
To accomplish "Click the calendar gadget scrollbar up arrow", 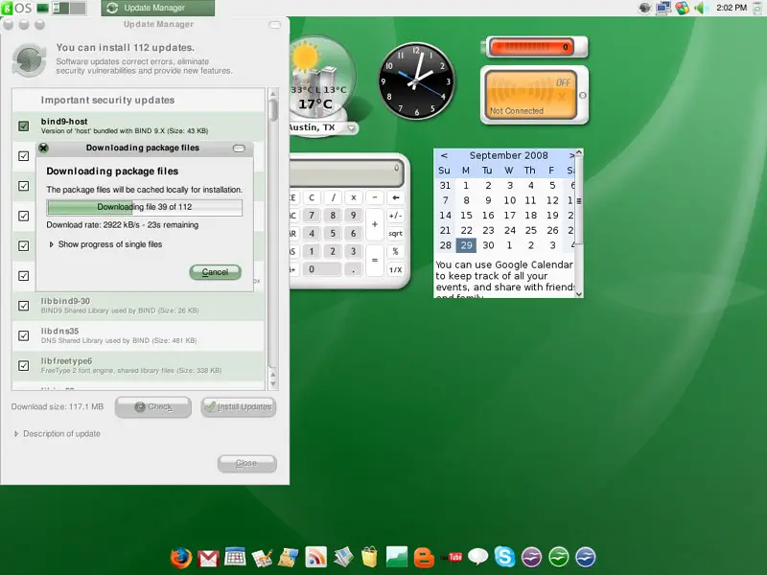I will click(579, 152).
